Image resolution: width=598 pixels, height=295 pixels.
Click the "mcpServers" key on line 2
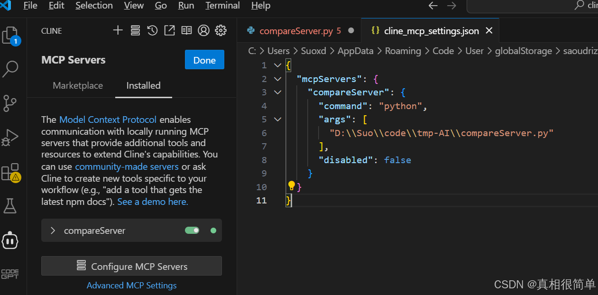pyautogui.click(x=329, y=79)
